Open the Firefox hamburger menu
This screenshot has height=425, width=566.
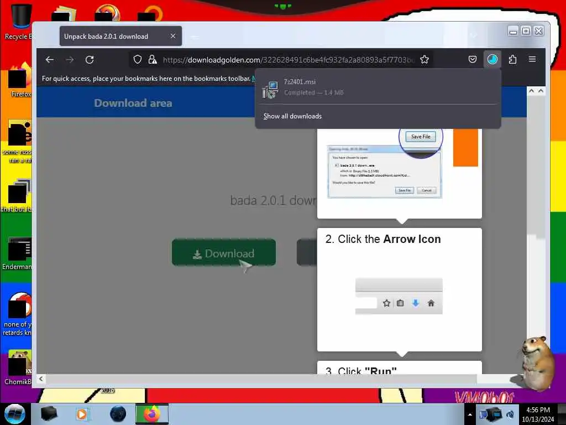pos(532,59)
